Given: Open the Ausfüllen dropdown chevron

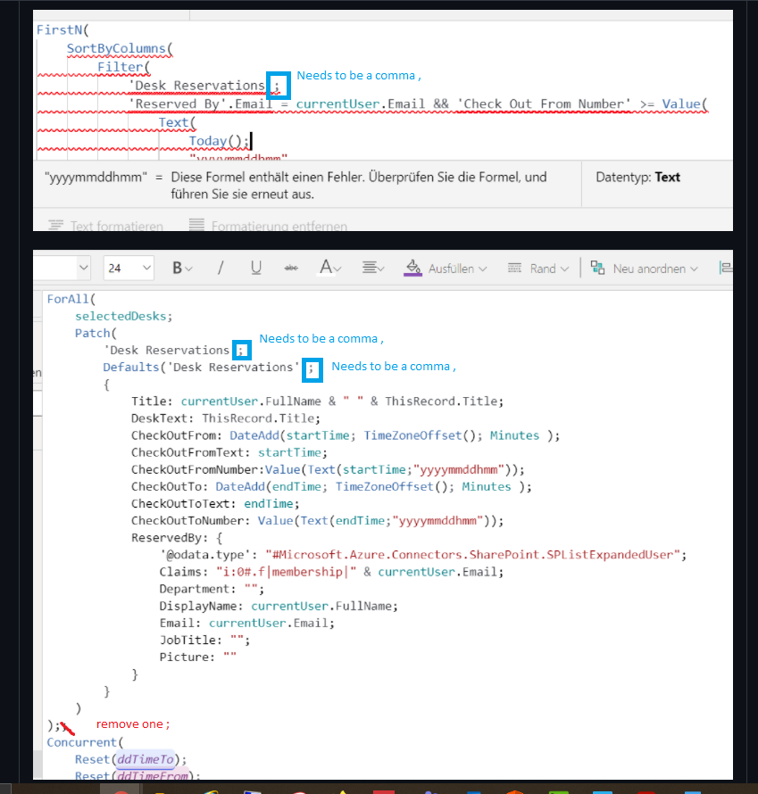Looking at the screenshot, I should pyautogui.click(x=482, y=268).
